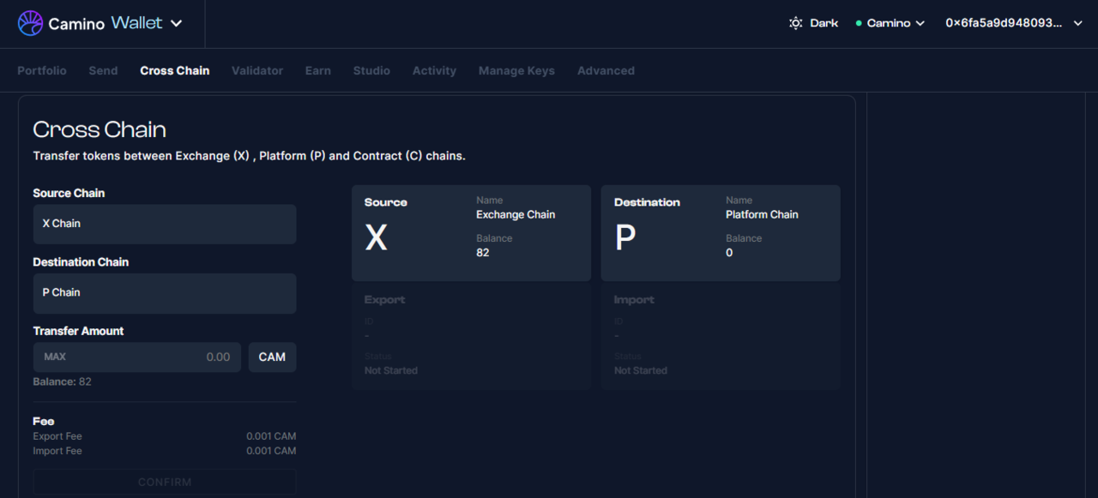
Task: Click the source balance value 82
Action: coord(483,253)
